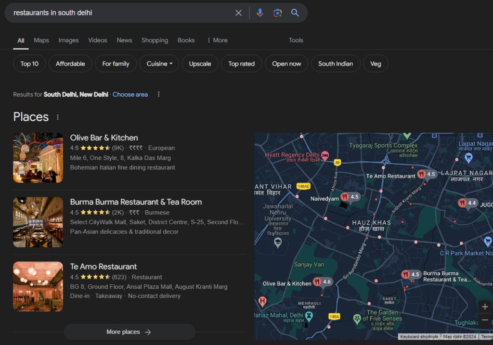Submit search with magnifying glass icon

(295, 13)
